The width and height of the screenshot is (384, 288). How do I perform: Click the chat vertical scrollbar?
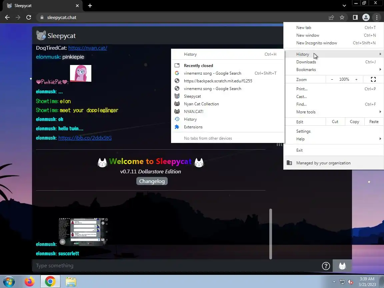270,234
